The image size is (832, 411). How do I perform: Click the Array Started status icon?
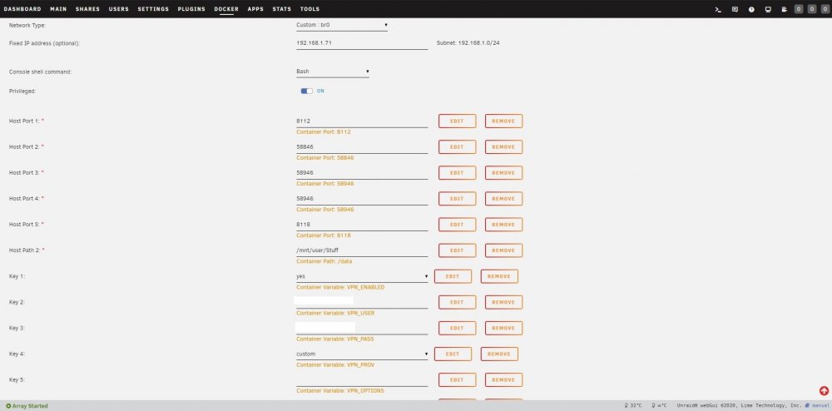[8, 406]
